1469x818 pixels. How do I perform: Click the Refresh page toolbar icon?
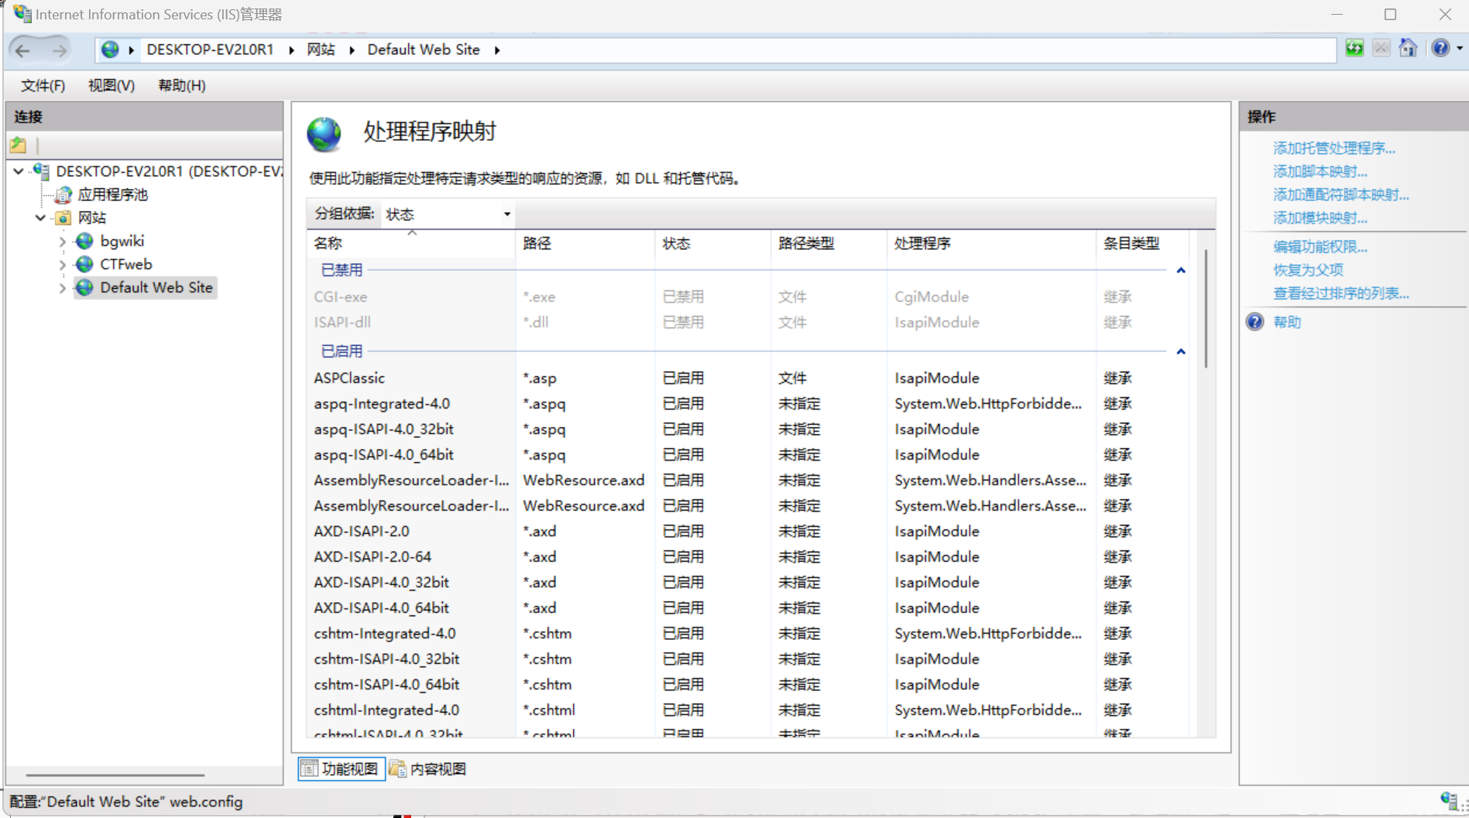(x=1354, y=48)
